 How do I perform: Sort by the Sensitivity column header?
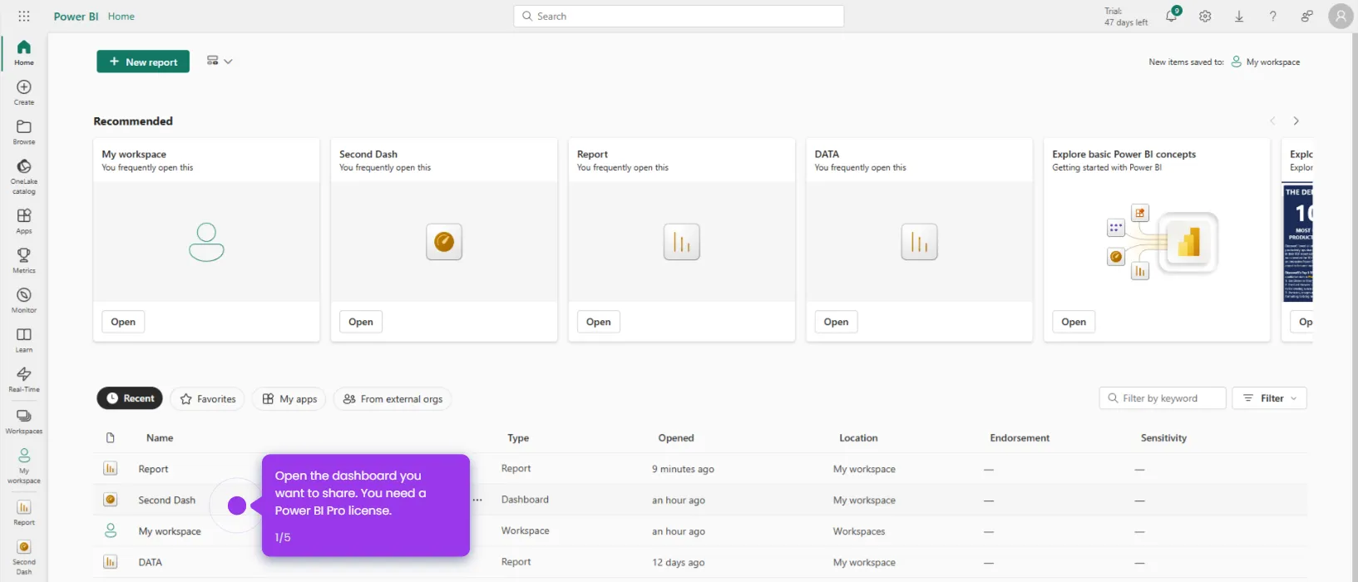[x=1163, y=437]
